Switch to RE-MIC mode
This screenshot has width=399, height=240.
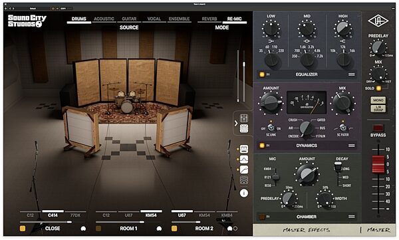coord(234,19)
